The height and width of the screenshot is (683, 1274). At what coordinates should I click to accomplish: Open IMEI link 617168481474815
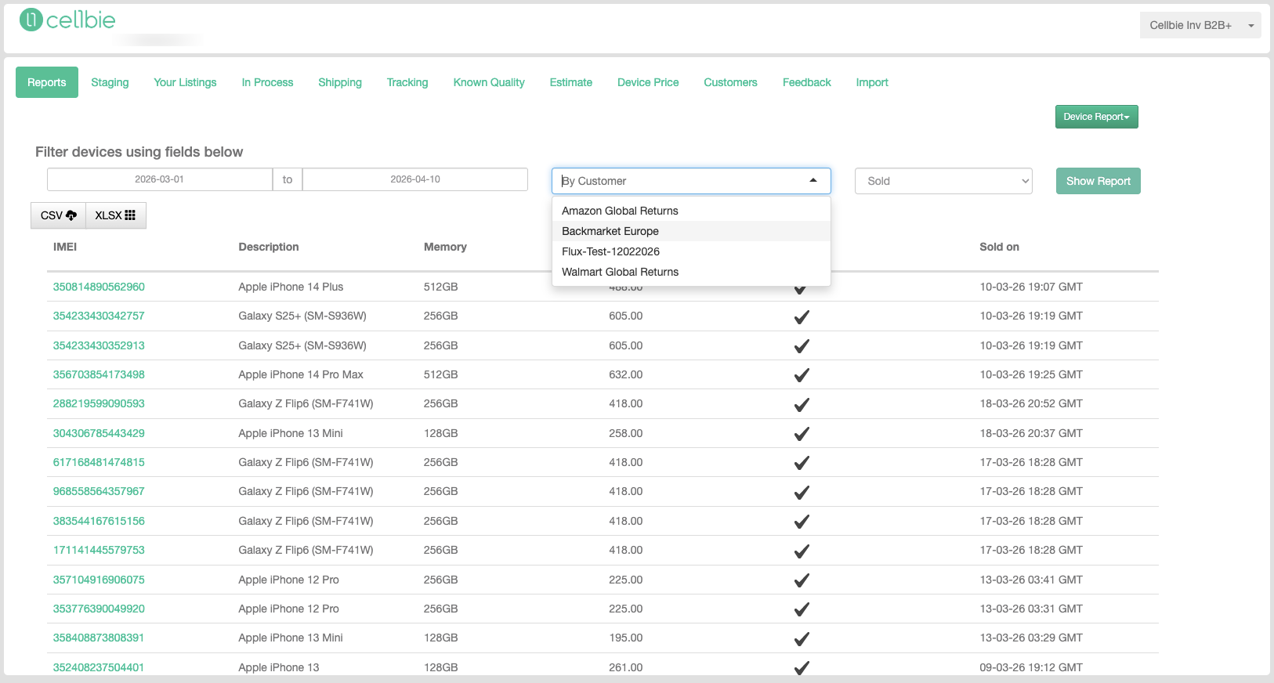pos(99,462)
